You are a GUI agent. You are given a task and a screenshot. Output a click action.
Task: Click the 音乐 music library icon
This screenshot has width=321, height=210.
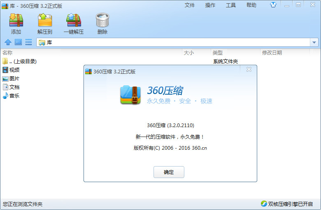point(5,96)
